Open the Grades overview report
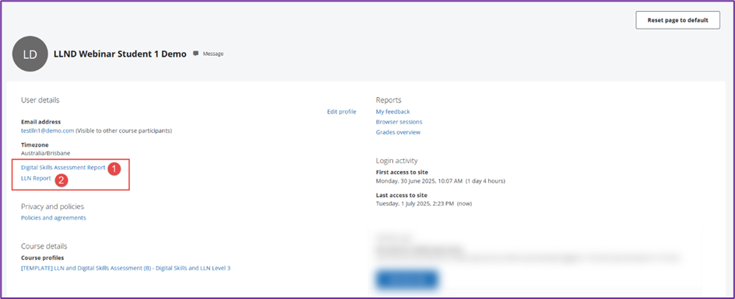This screenshot has width=735, height=299. (x=398, y=133)
